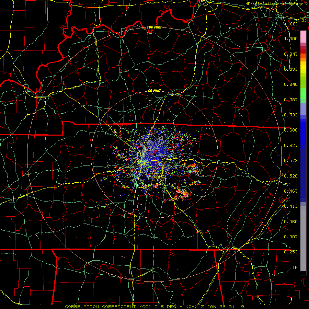Click the 01:49 timestamp

(x=236, y=307)
